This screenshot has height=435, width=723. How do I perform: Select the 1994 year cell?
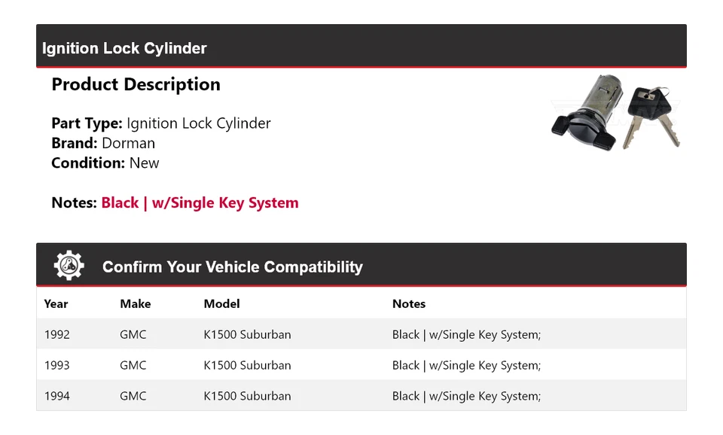coord(56,396)
